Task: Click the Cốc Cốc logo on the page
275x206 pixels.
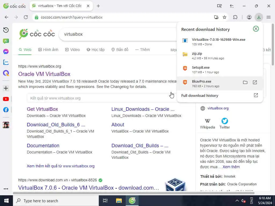Action: [x=37, y=34]
